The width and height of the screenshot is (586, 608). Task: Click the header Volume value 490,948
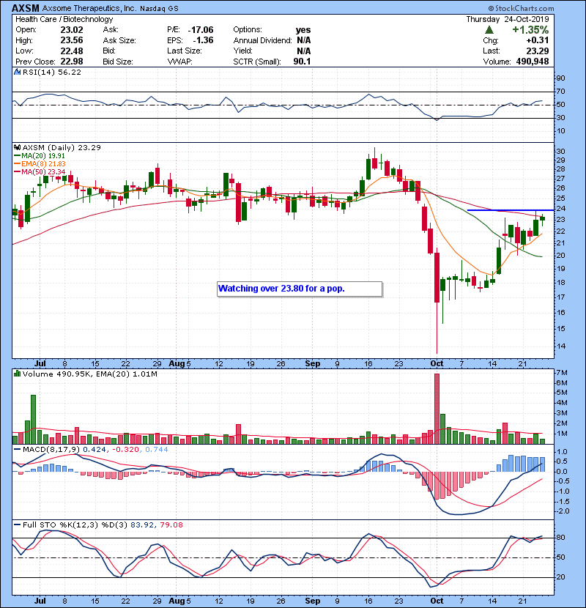(533, 62)
